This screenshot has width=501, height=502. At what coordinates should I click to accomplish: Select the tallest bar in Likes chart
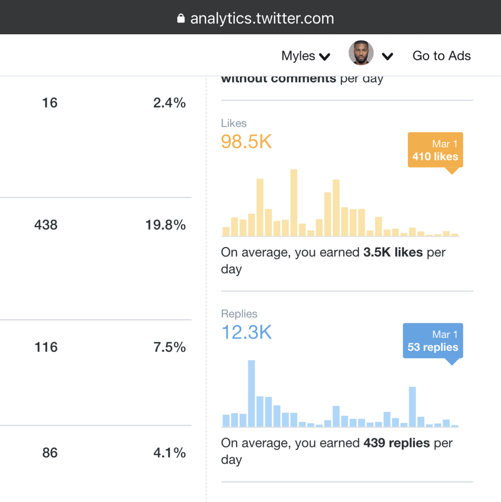(294, 202)
